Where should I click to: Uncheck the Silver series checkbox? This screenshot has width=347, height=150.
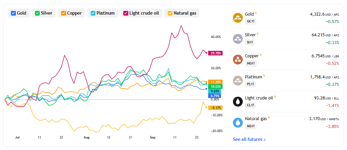[x=37, y=13]
